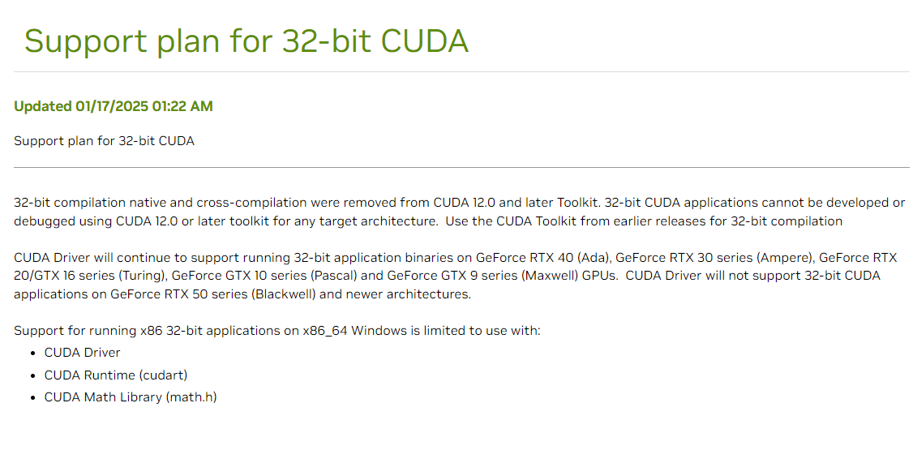Click the paragraph starting "32-bit compilation native"
The image size is (913, 463).
(x=459, y=212)
